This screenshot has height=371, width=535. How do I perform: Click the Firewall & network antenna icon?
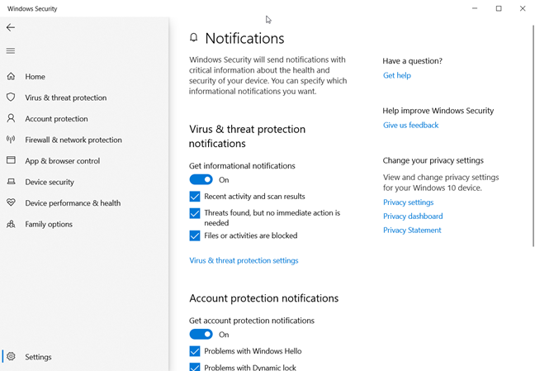[x=11, y=140]
